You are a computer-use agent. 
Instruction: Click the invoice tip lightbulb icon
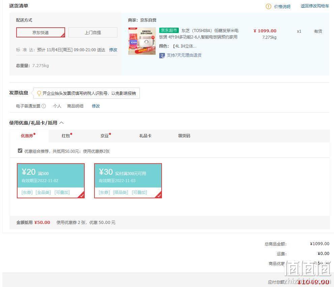[39, 93]
